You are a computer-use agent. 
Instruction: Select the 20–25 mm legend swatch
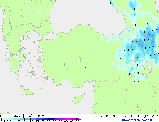[x=45, y=119]
